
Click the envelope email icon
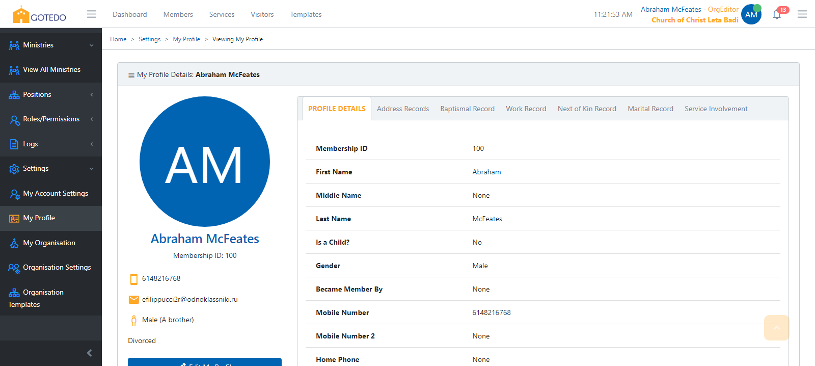[x=134, y=300]
